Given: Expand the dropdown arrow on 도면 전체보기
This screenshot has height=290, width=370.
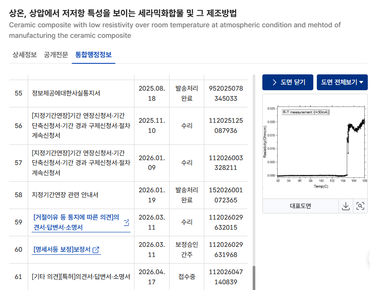Looking at the screenshot, I should [362, 82].
